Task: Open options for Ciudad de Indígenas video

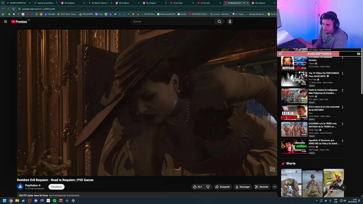Action: (342, 90)
